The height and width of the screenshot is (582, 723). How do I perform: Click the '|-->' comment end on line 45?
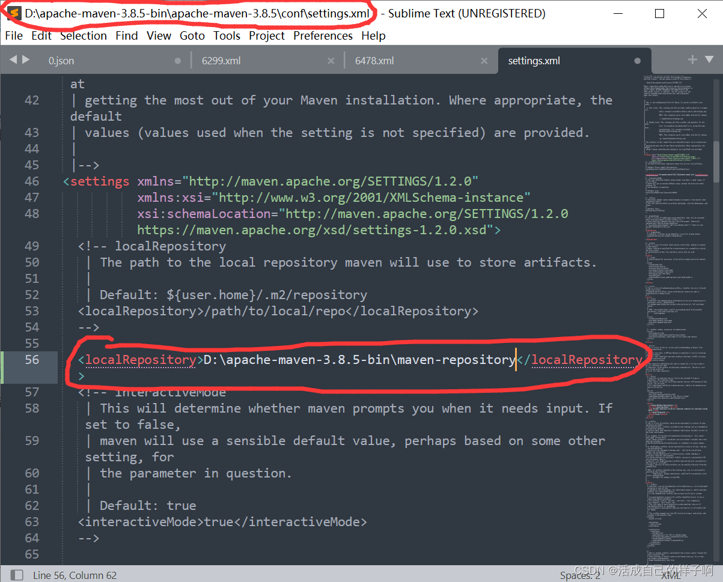tap(85, 165)
